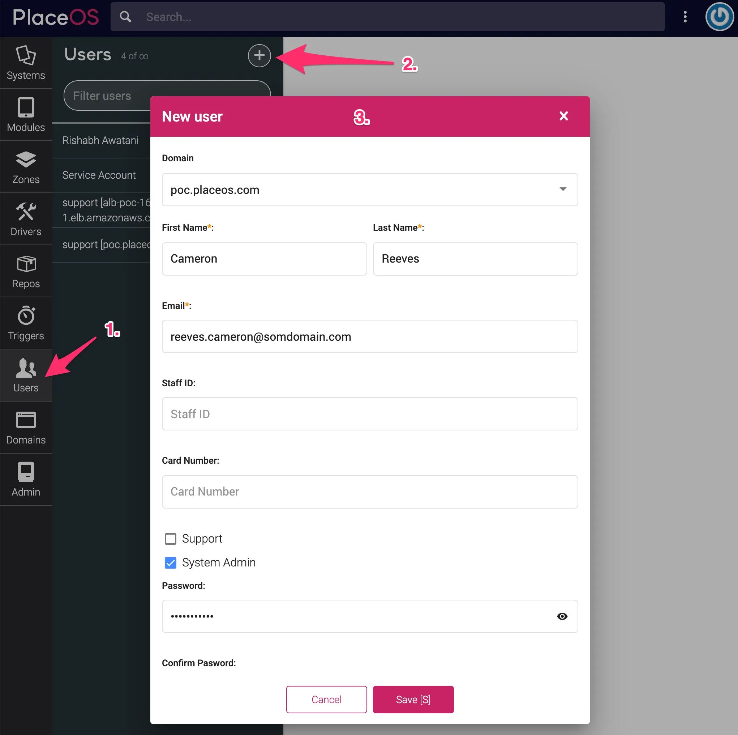Reveal the entered password
Viewport: 738px width, 735px height.
coord(562,616)
